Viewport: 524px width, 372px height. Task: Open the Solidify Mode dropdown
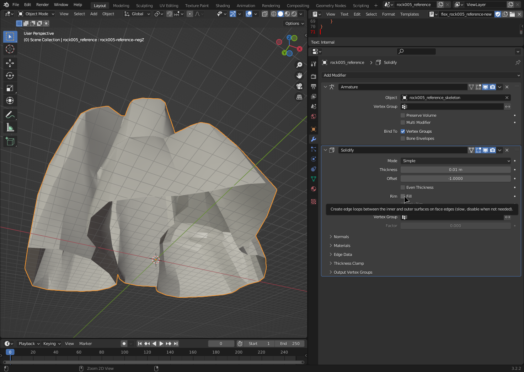[456, 161]
